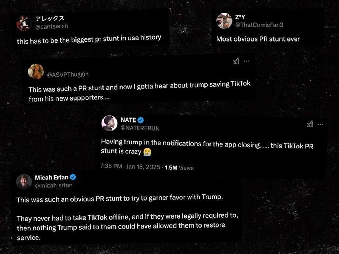This screenshot has width=339, height=254.
Task: Click the Grok icon on ASVPThuggin's tweet
Action: 236,61
